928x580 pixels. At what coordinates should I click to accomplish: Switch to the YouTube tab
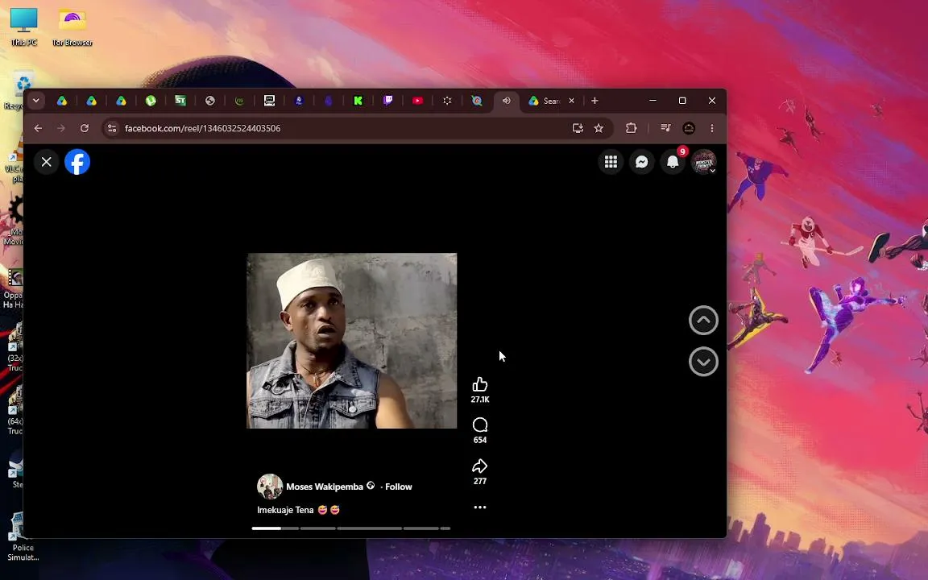417,101
